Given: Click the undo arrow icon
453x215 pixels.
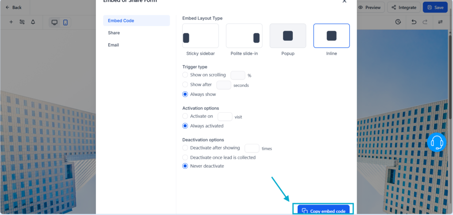Looking at the screenshot, I should point(414,22).
